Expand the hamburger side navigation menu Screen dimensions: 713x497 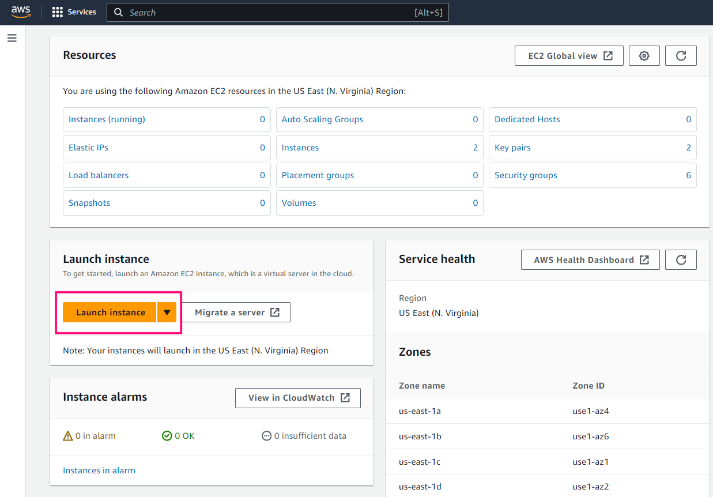(12, 38)
